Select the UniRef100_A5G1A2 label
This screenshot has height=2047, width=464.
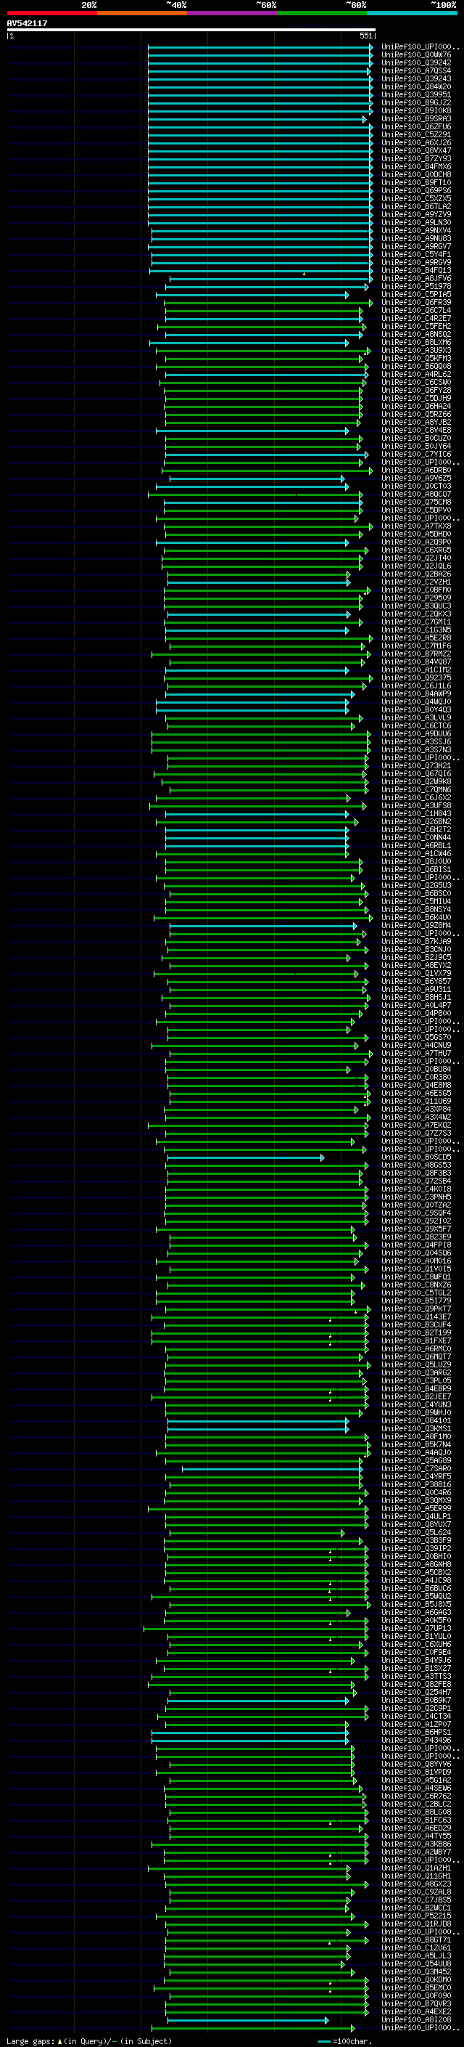pyautogui.click(x=416, y=1780)
